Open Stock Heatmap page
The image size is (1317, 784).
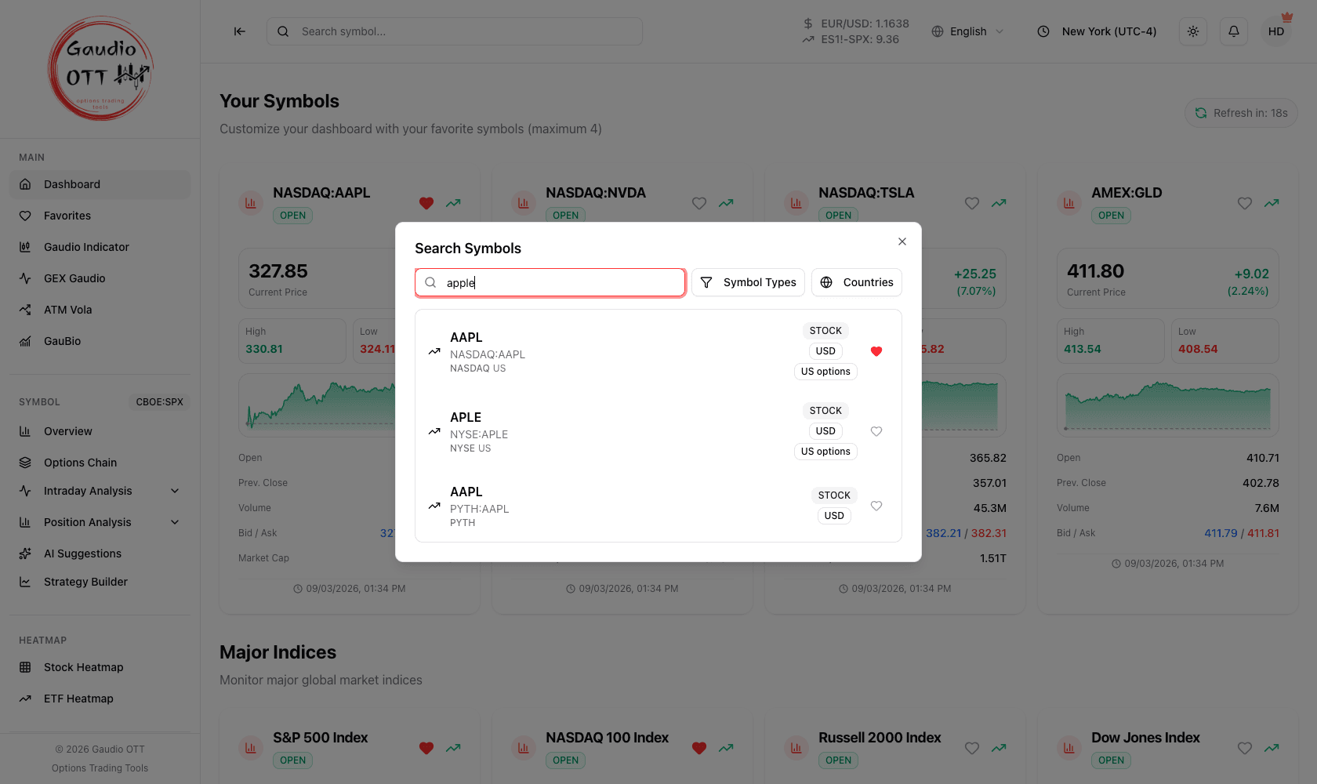pos(100,667)
